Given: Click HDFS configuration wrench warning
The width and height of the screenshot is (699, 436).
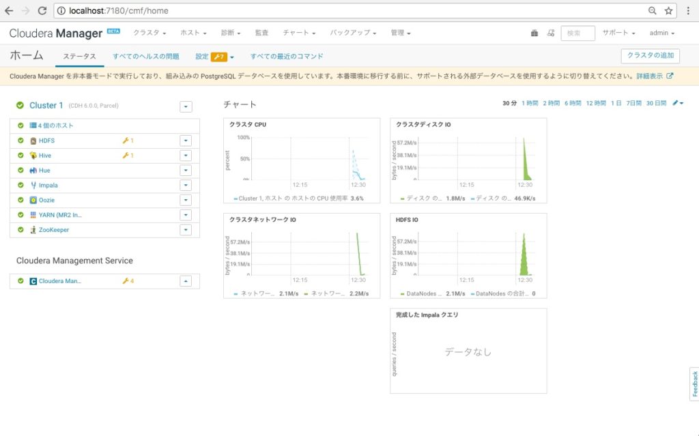Looking at the screenshot, I should click(128, 141).
